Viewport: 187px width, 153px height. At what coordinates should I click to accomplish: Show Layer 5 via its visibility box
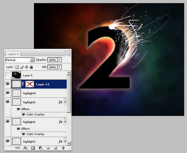8,75
